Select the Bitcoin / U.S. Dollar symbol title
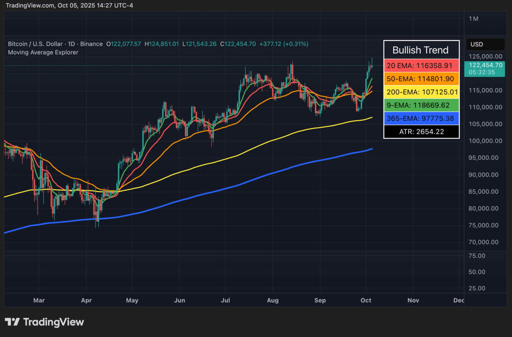This screenshot has width=512, height=337. (35, 44)
